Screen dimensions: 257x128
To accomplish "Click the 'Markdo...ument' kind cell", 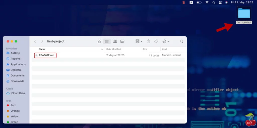I will [171, 55].
